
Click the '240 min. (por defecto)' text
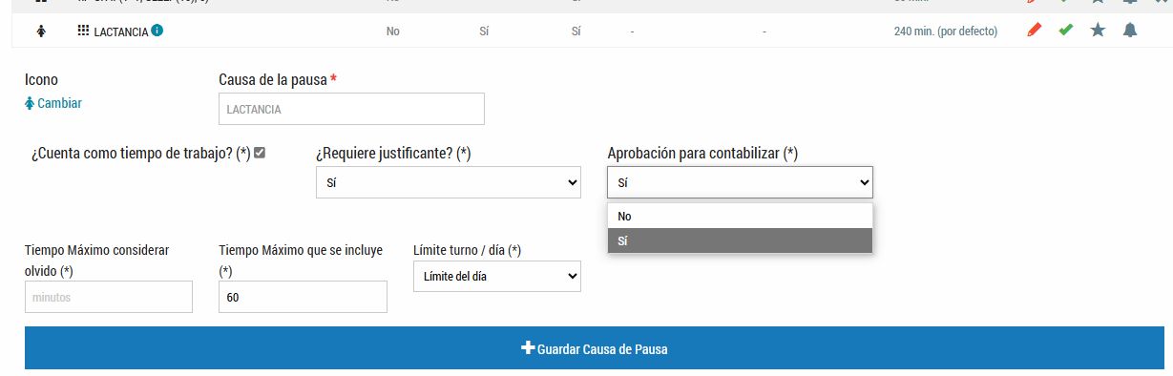945,31
